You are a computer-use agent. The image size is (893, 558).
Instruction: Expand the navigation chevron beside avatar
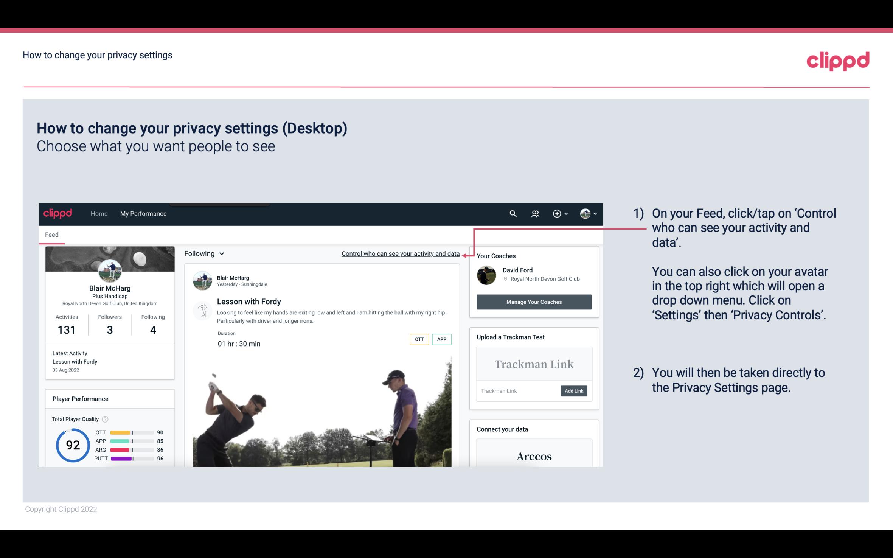[x=594, y=214]
